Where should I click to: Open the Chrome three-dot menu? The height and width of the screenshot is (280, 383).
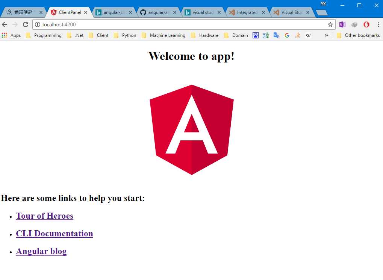(378, 24)
